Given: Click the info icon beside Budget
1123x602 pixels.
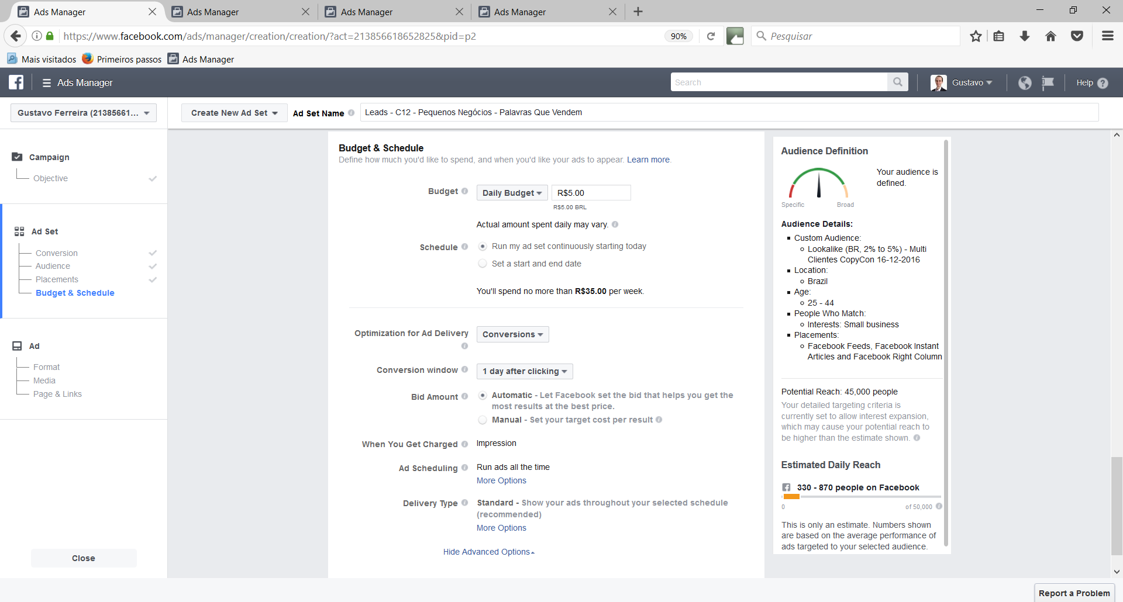Looking at the screenshot, I should tap(464, 191).
